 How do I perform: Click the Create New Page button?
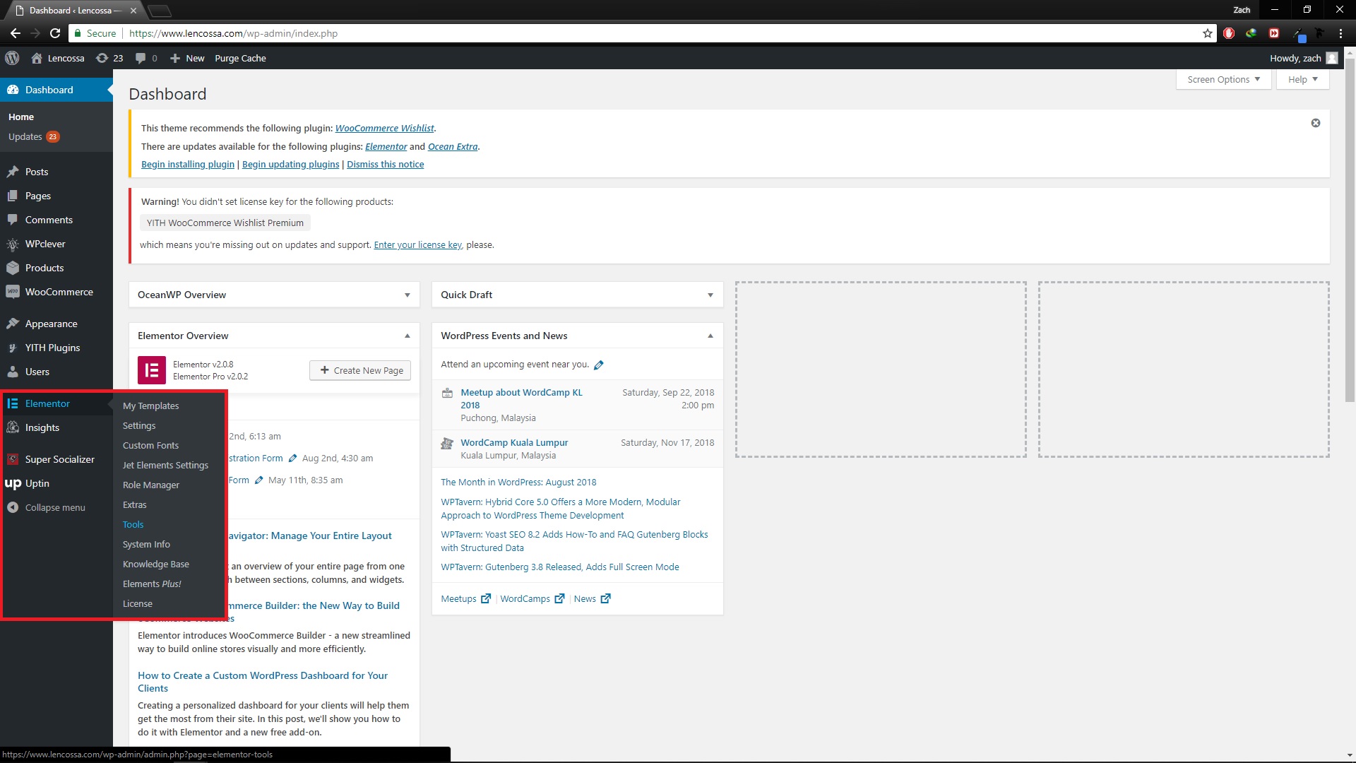(x=360, y=370)
